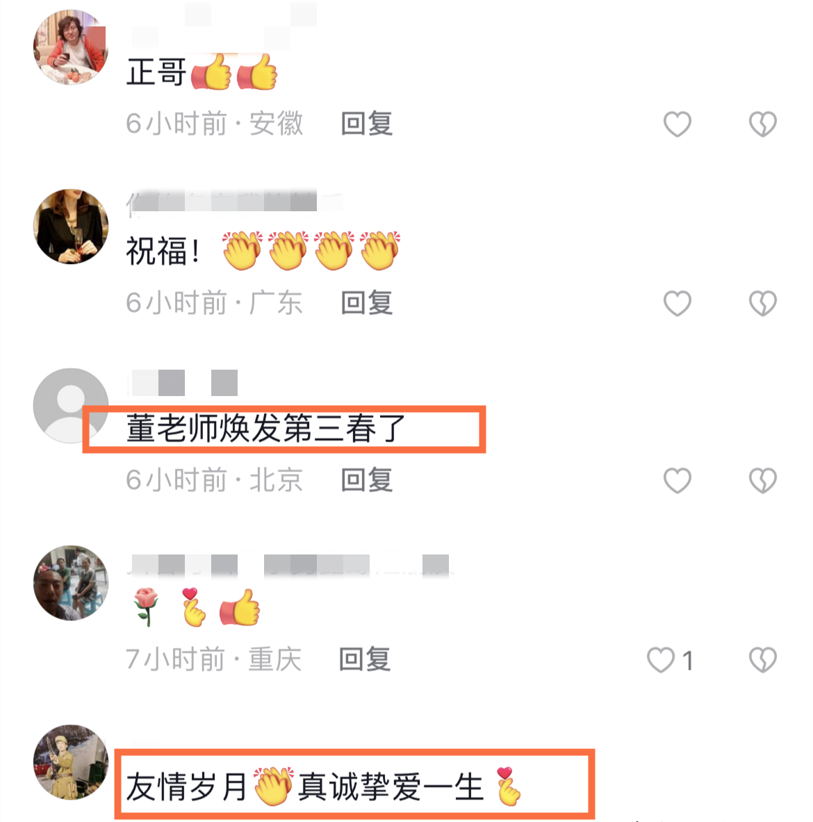This screenshot has height=822, width=813.
Task: Reply to the comment from 重庆
Action: [365, 659]
